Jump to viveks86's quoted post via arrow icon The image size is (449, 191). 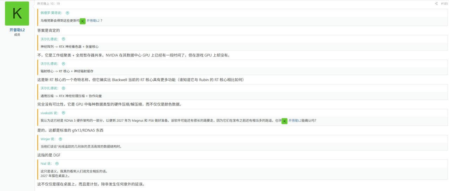point(63,113)
